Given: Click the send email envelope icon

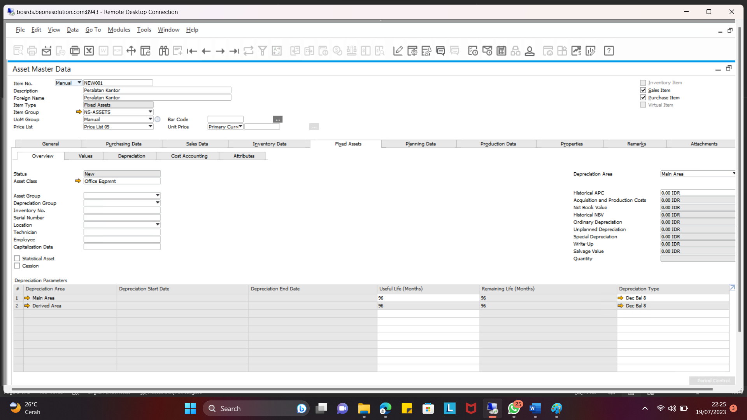Looking at the screenshot, I should pyautogui.click(x=46, y=51).
